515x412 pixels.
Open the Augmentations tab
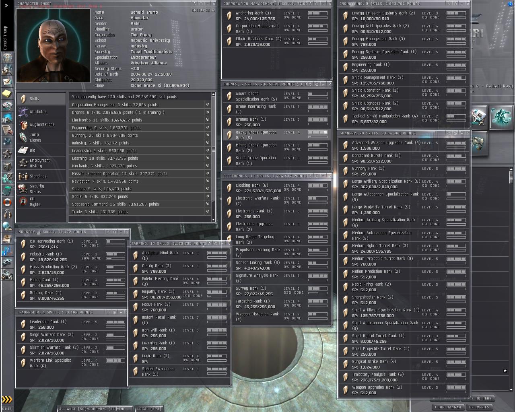(x=41, y=124)
